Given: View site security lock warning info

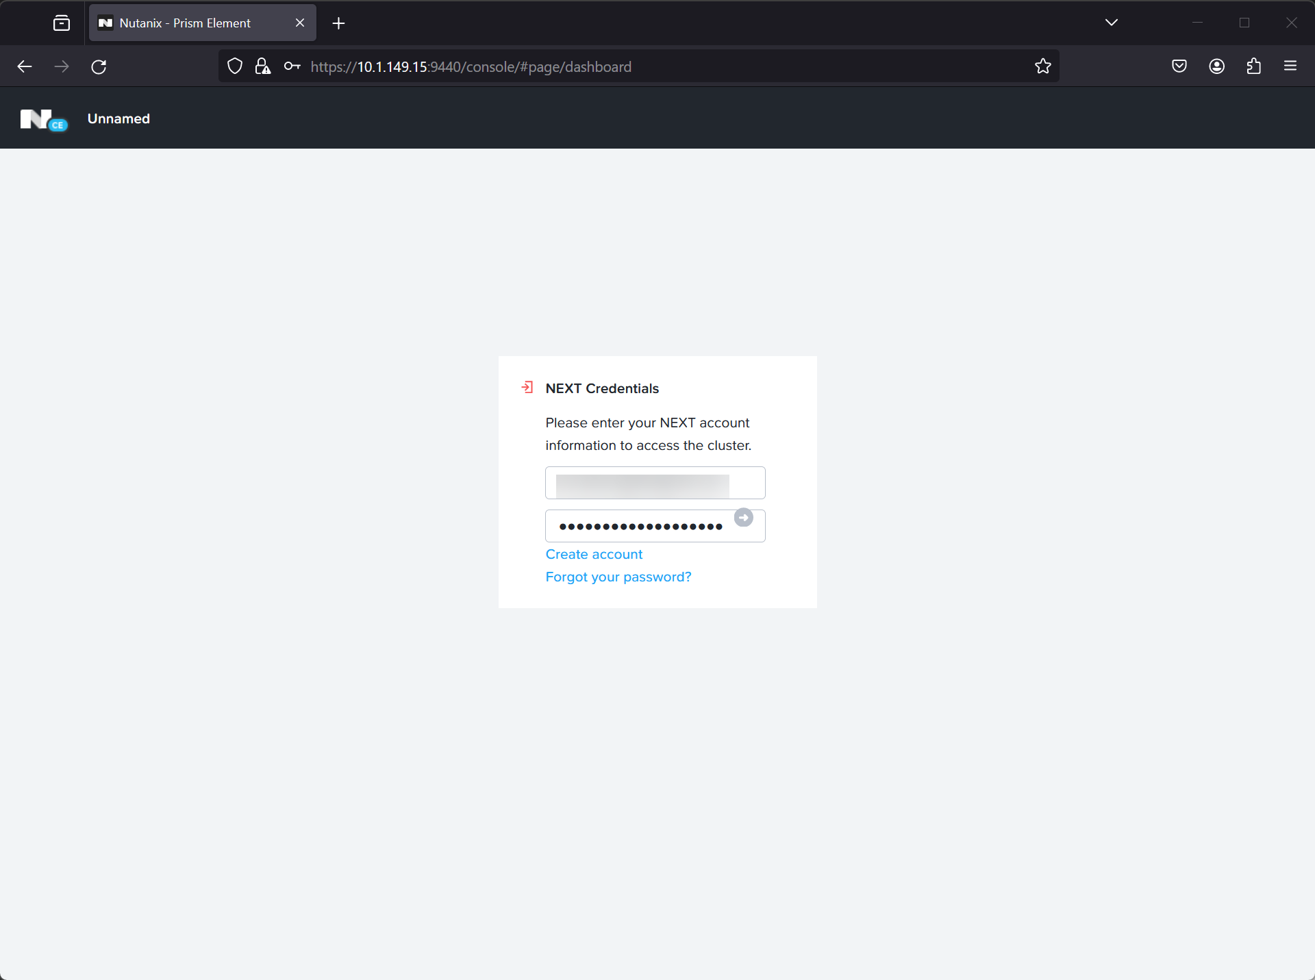Looking at the screenshot, I should (x=263, y=66).
